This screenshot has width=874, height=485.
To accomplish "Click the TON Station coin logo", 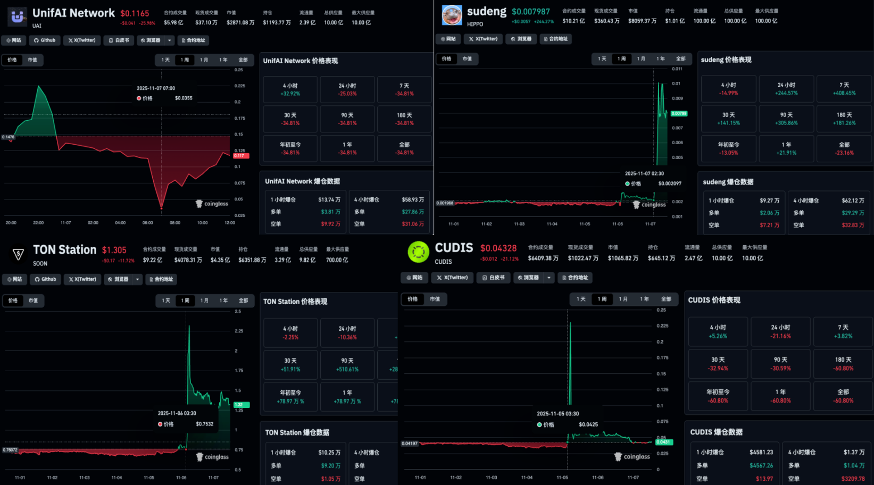I will pyautogui.click(x=18, y=255).
